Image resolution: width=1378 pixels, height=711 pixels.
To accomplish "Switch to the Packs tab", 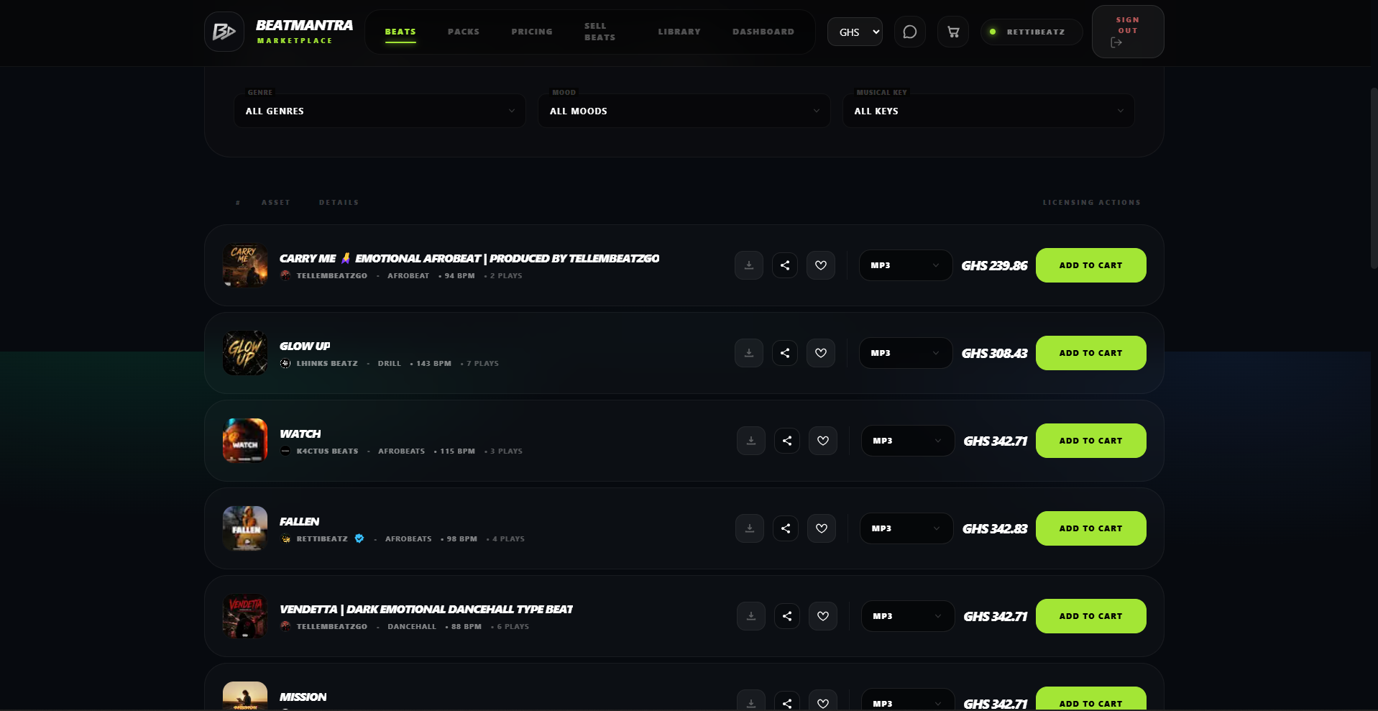I will coord(464,32).
